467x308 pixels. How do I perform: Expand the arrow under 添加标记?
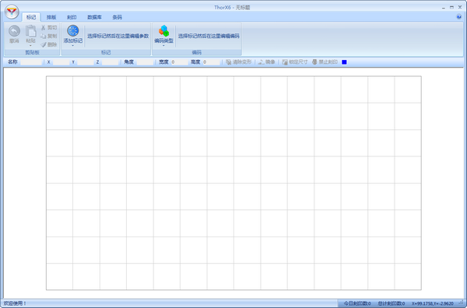pos(73,46)
